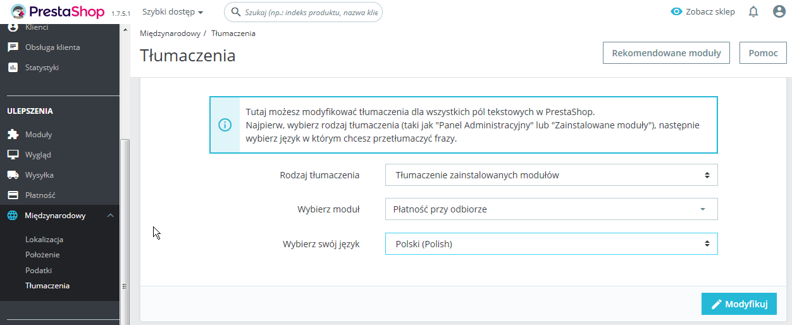This screenshot has height=325, width=792.
Task: Click the Wygląd monitor icon
Action: click(13, 155)
